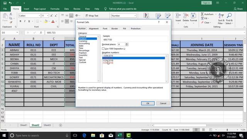Screen dimensions: 247x139
Task: Open the Insert ribbon tab
Action: tap(26, 9)
